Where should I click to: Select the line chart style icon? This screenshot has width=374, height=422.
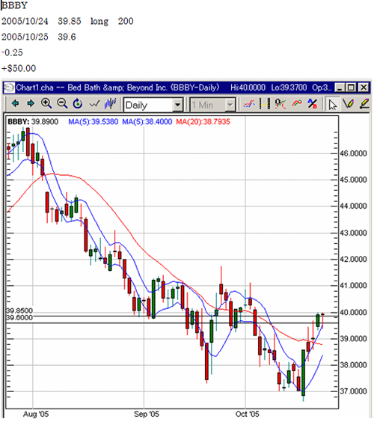point(94,104)
